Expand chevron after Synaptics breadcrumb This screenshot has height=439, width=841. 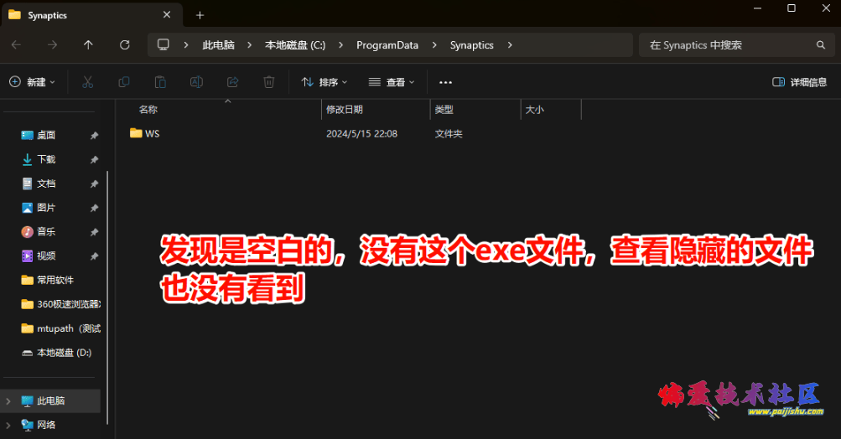tap(510, 45)
